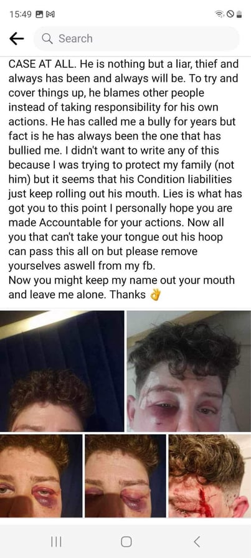Tap the battery status icon
Image resolution: width=251 pixels, height=558 pixels.
(x=239, y=14)
